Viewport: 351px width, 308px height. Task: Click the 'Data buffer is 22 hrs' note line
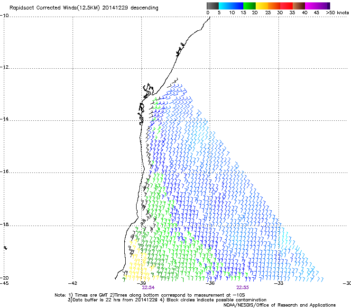tap(167, 300)
